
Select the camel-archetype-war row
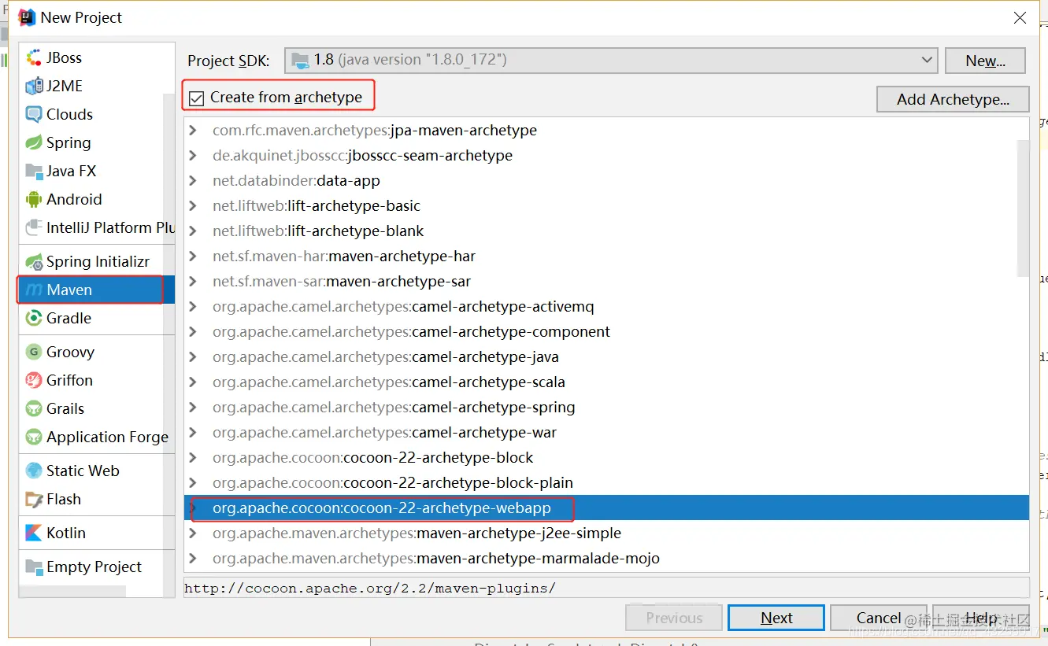pos(606,433)
